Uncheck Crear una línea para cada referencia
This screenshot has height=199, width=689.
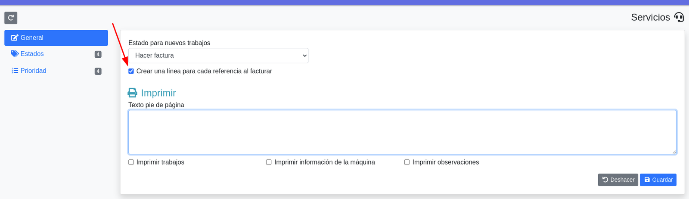[x=131, y=71]
